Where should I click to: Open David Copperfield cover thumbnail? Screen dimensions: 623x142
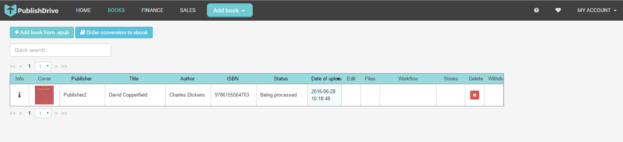(x=44, y=95)
